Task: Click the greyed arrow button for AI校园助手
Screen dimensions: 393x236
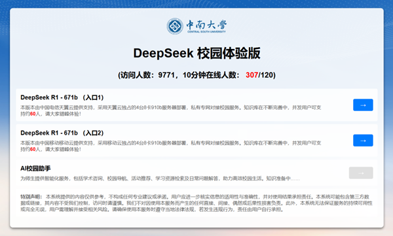Action: click(x=361, y=173)
